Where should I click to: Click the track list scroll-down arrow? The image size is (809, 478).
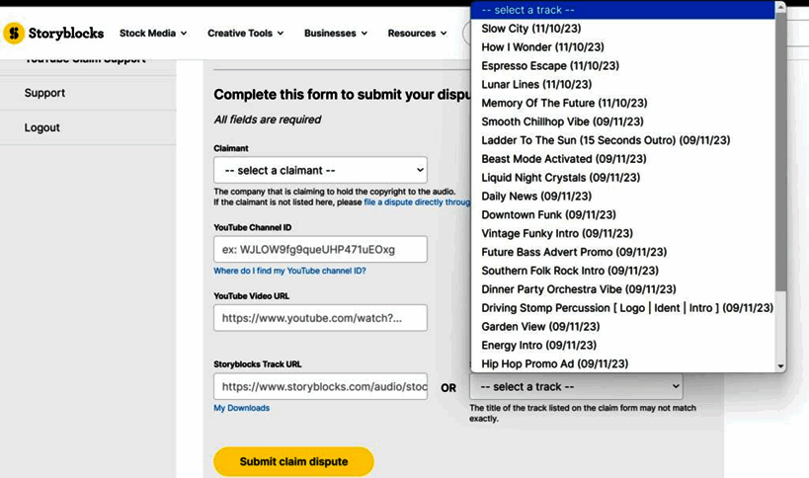pos(780,365)
